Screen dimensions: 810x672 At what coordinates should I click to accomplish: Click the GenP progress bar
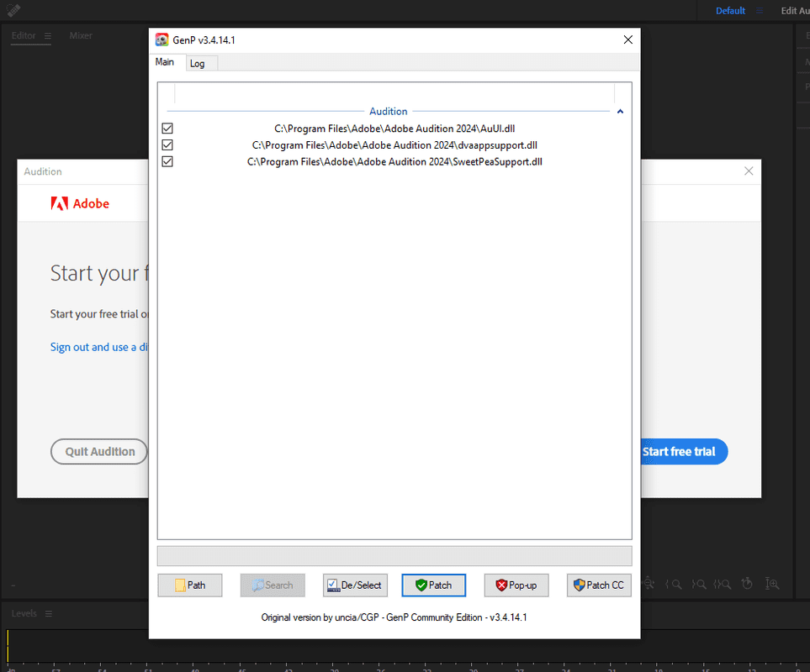394,556
